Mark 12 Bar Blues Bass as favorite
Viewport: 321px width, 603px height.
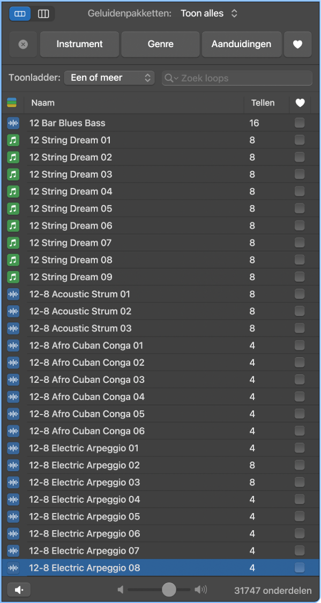tap(300, 123)
